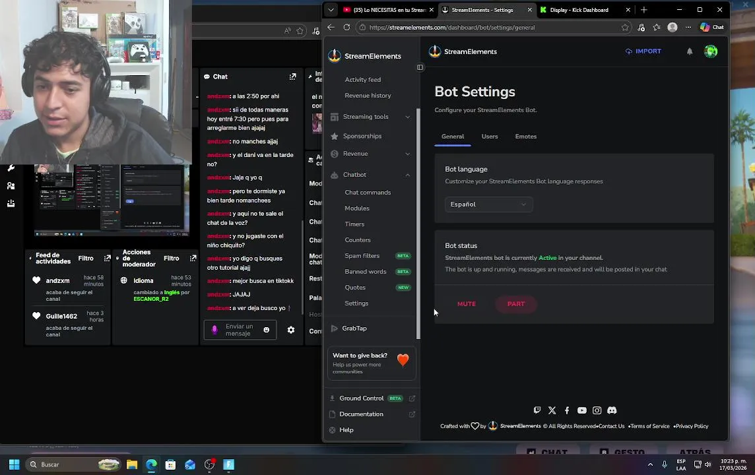This screenshot has width=755, height=475.
Task: Click the Instagram icon in the footer
Action: 597,410
